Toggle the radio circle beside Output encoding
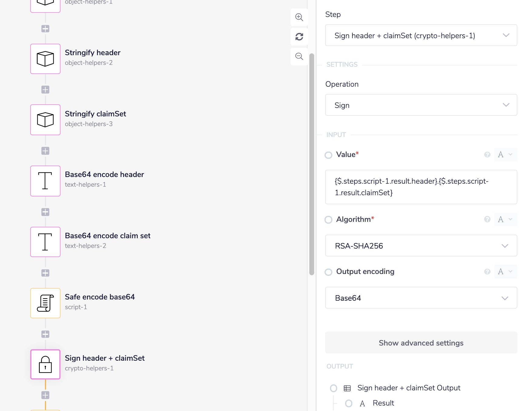521x411 pixels. pos(328,272)
